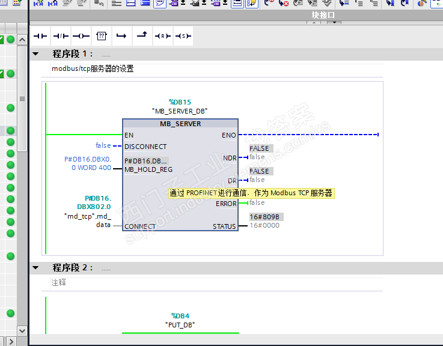
Task: Click the 块接口 header bar
Action: click(236, 15)
